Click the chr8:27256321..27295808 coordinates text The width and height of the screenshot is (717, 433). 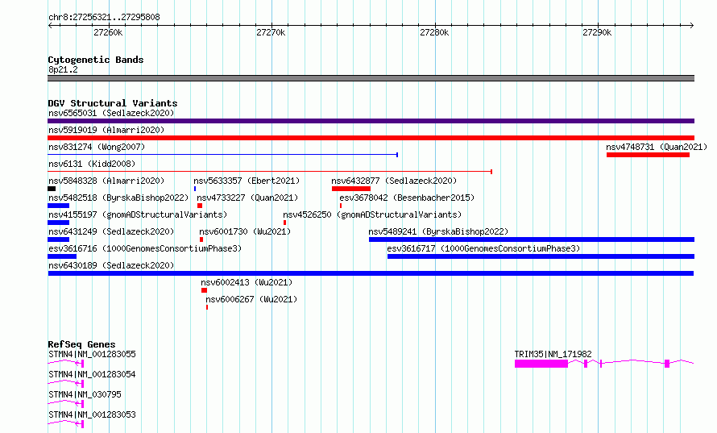104,18
